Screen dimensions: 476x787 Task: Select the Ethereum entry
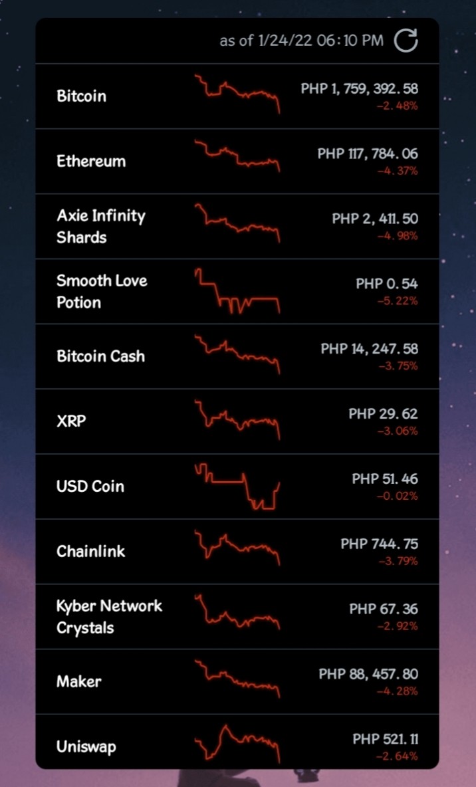click(x=237, y=161)
